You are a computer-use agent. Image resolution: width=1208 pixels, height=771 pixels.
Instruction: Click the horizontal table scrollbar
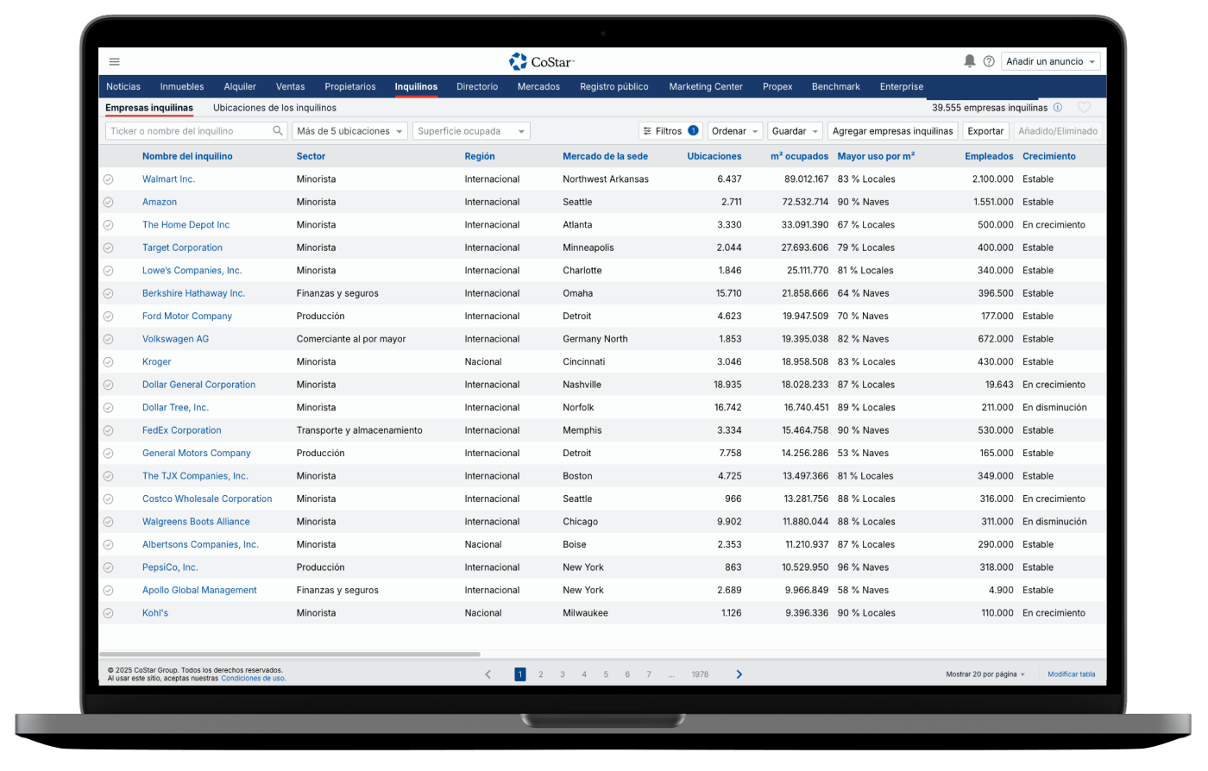(291, 655)
